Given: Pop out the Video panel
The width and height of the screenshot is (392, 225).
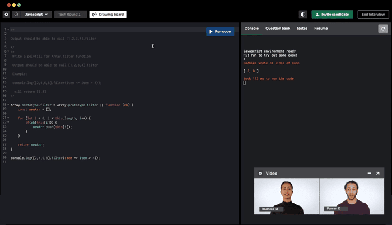Looking at the screenshot, I should tap(378, 173).
